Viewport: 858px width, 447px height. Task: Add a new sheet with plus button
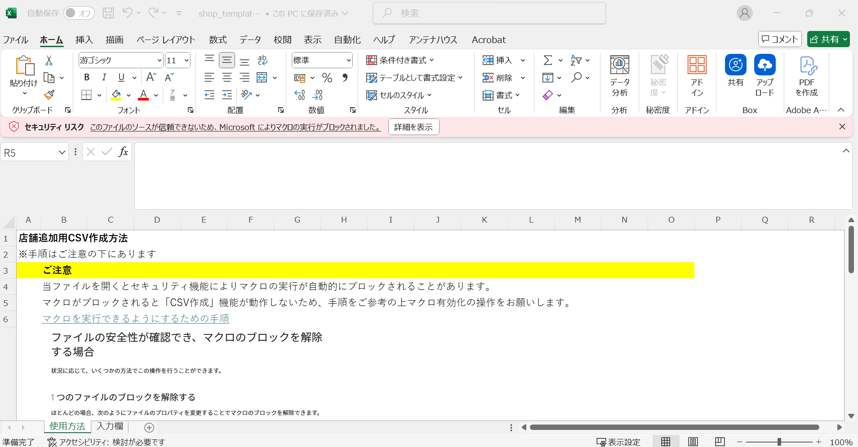coord(149,428)
